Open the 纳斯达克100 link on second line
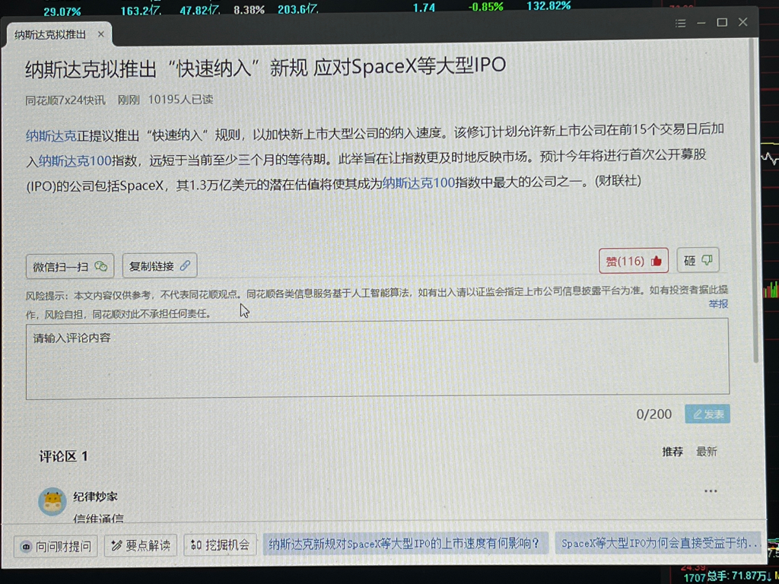 coord(75,161)
